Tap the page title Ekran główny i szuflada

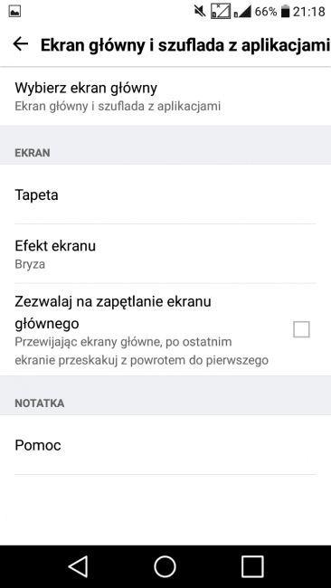click(x=185, y=45)
